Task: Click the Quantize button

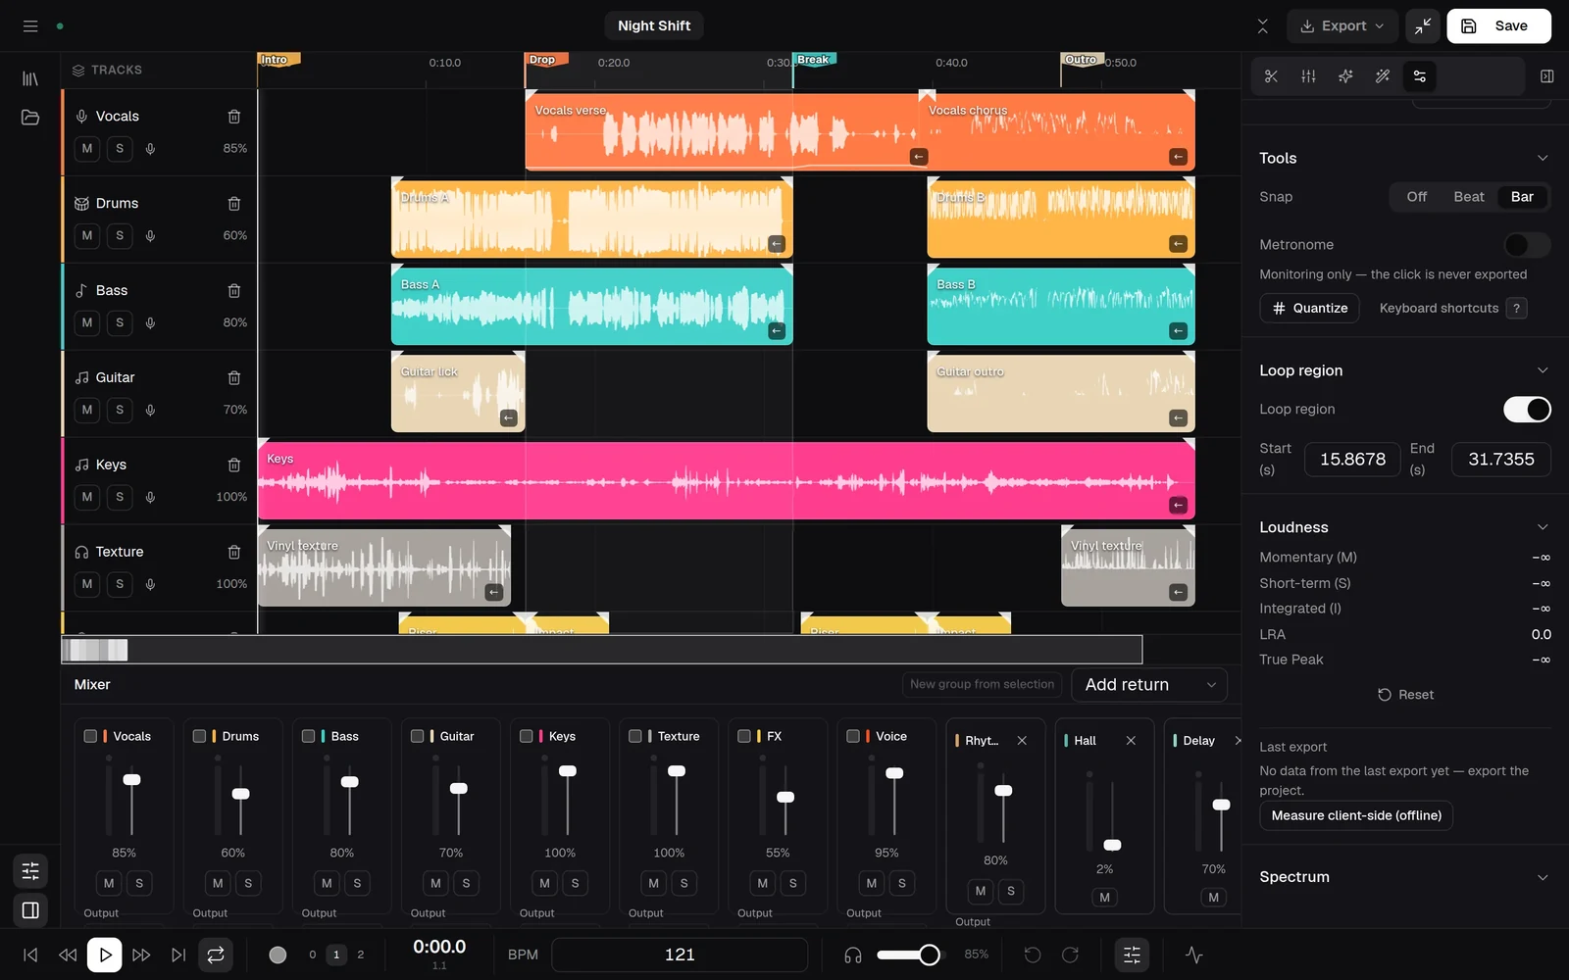Action: pos(1309,309)
